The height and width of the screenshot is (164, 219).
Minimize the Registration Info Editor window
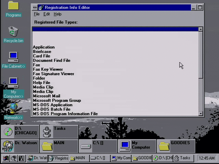(x=193, y=8)
